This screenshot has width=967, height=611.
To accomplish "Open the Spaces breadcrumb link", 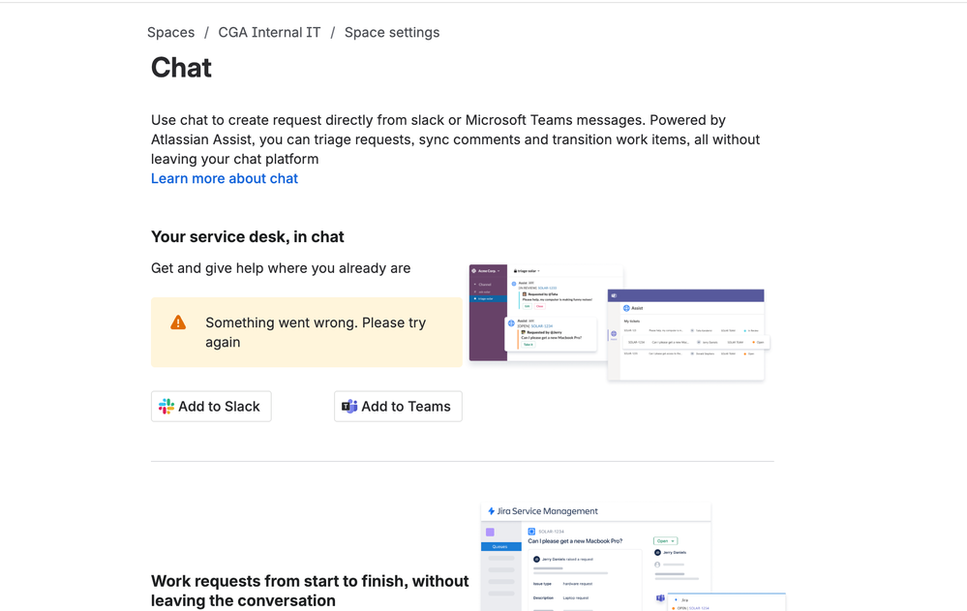I will coord(170,33).
